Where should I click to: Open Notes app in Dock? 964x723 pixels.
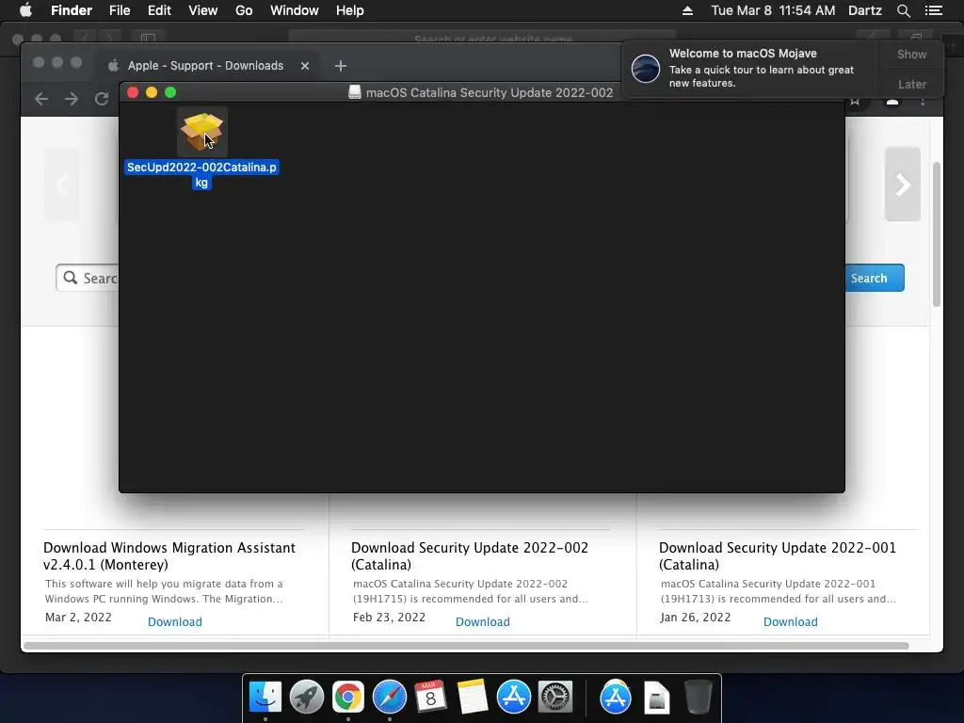[x=473, y=697]
